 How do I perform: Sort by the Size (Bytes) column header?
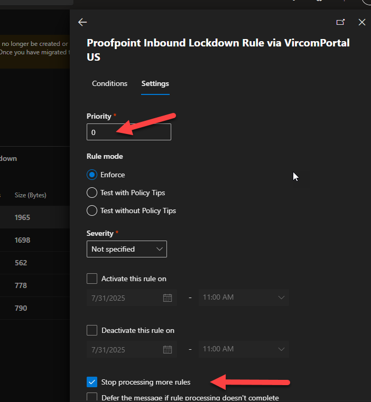tap(30, 195)
